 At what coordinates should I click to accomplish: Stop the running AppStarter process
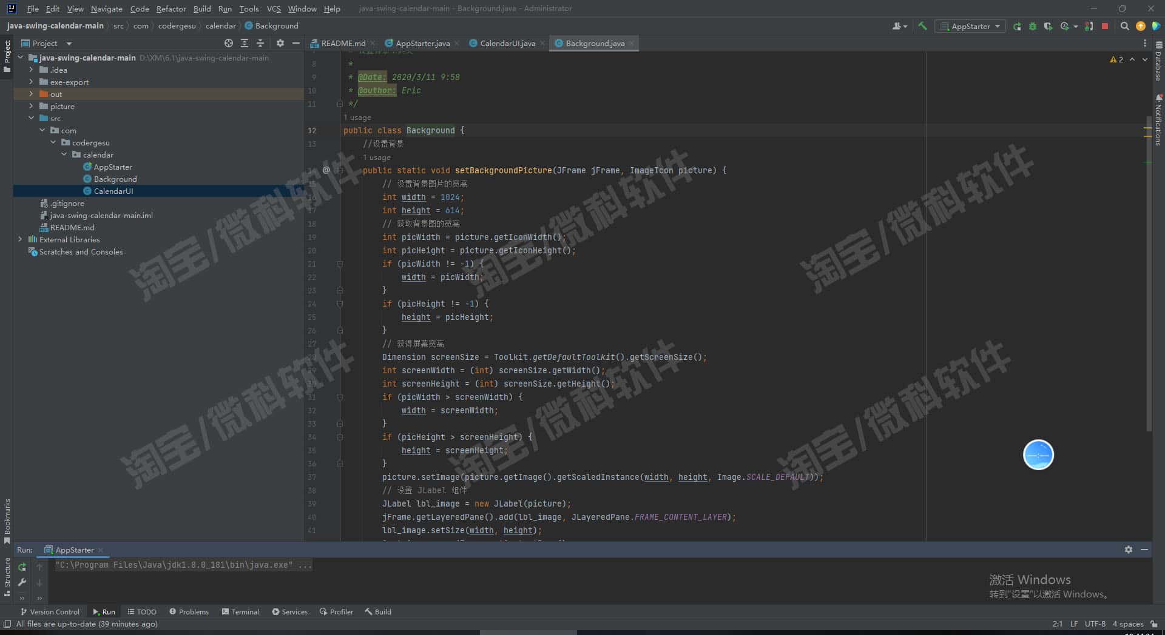click(x=1105, y=26)
